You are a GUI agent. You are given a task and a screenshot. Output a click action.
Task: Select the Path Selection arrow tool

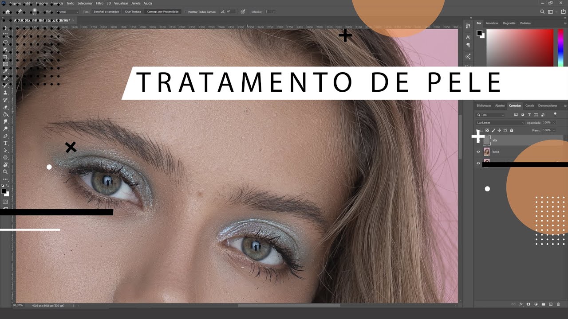point(5,150)
